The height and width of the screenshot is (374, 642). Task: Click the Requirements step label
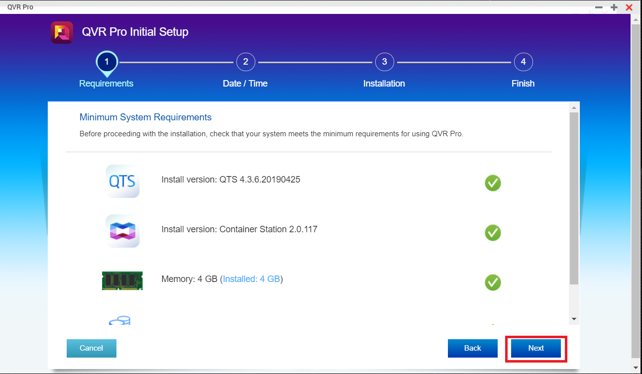(107, 84)
